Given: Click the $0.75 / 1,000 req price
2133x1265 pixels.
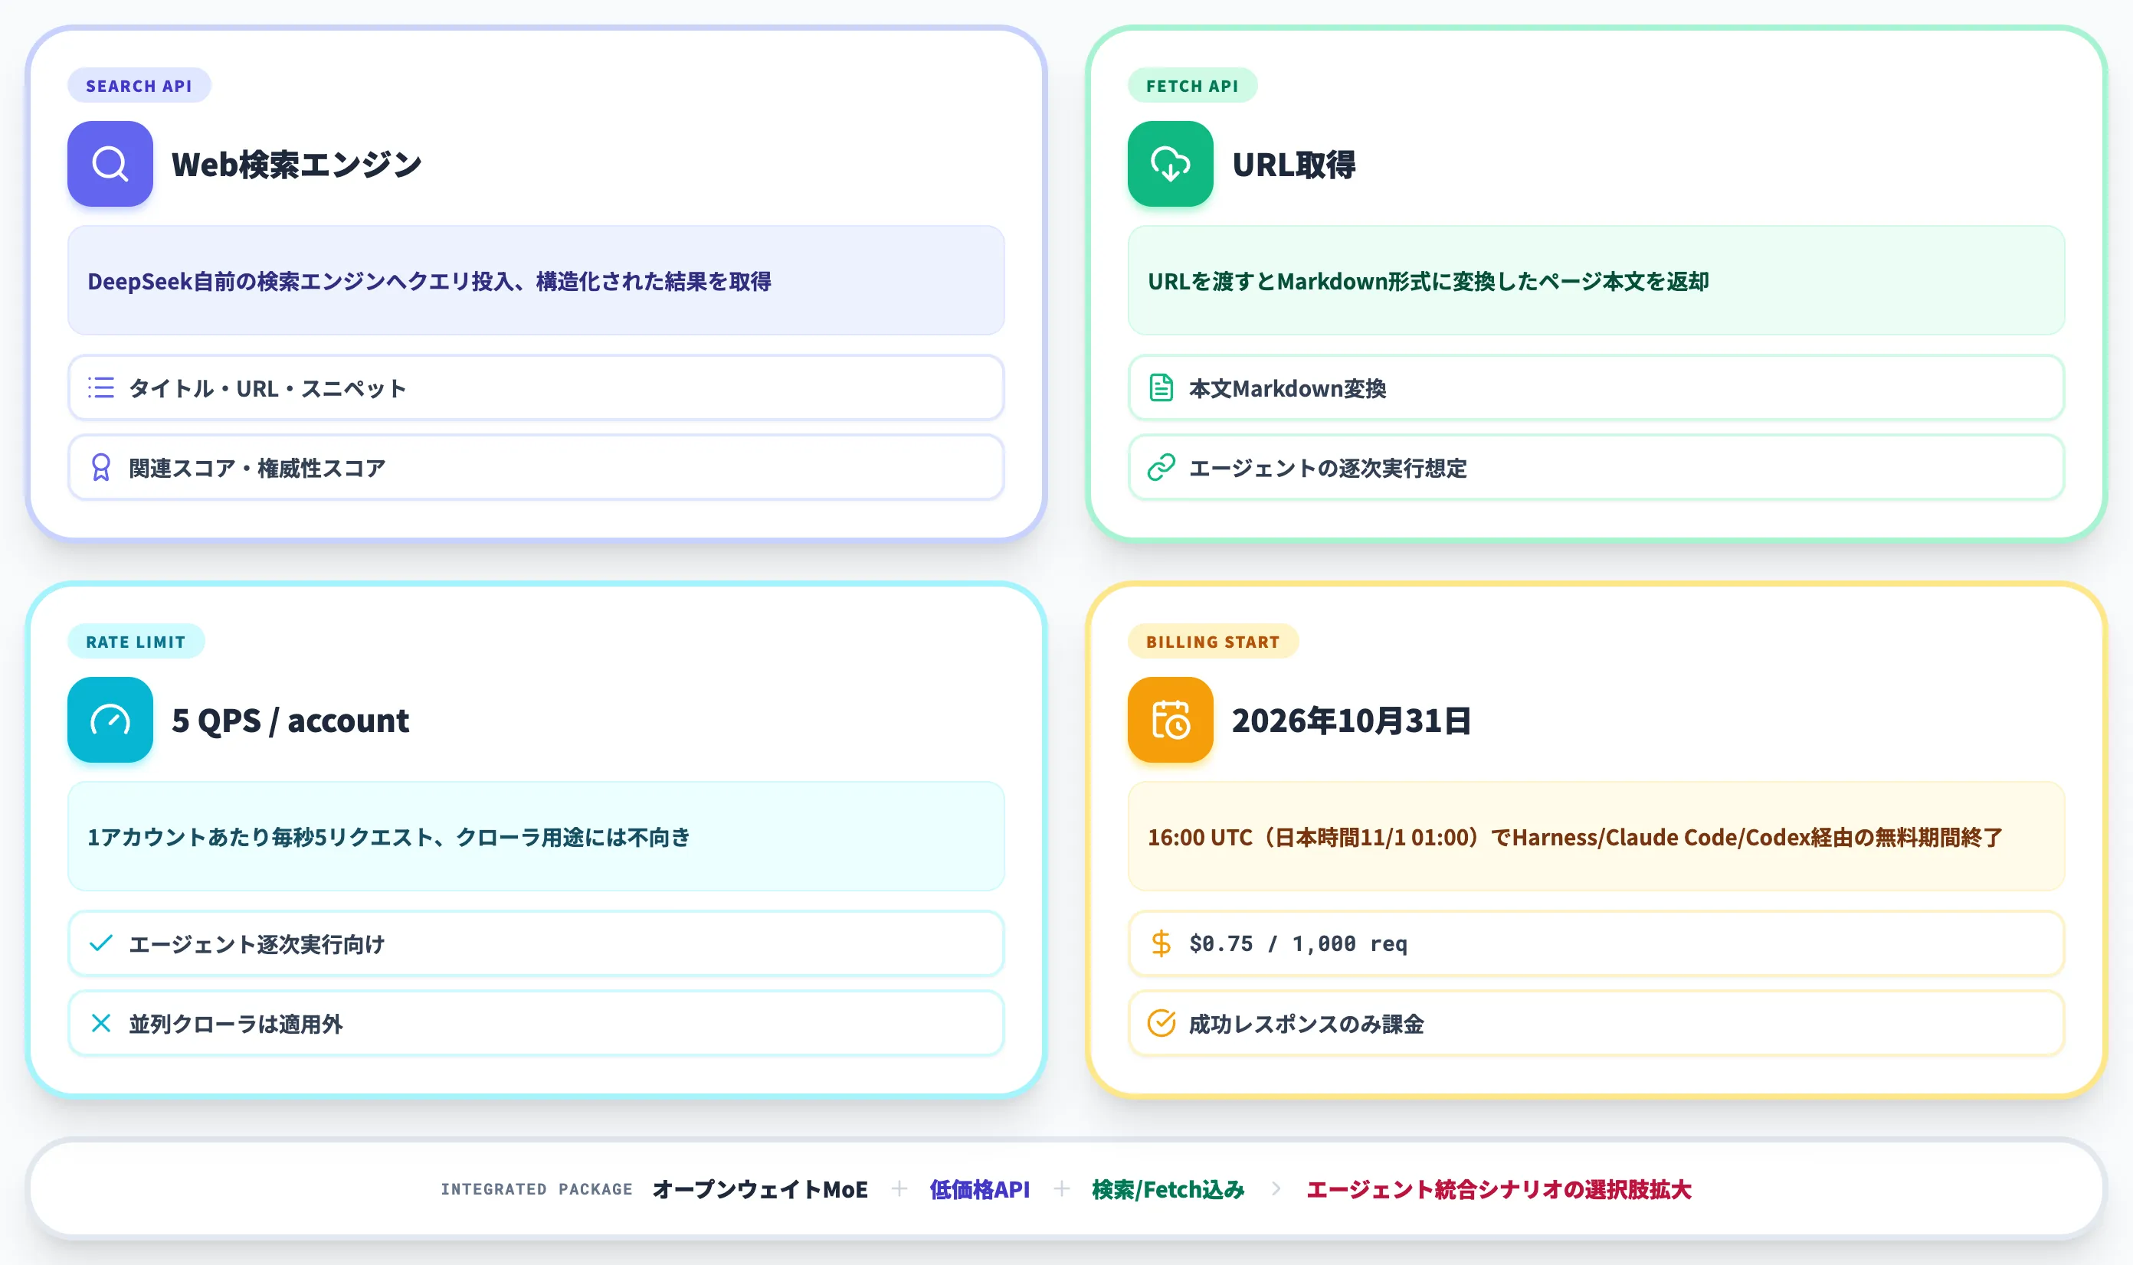Looking at the screenshot, I should [1298, 943].
